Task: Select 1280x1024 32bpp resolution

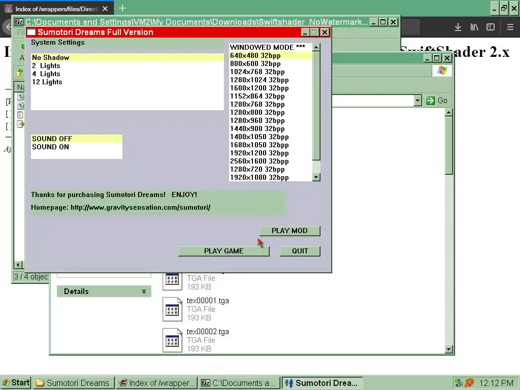Action: pos(271,80)
